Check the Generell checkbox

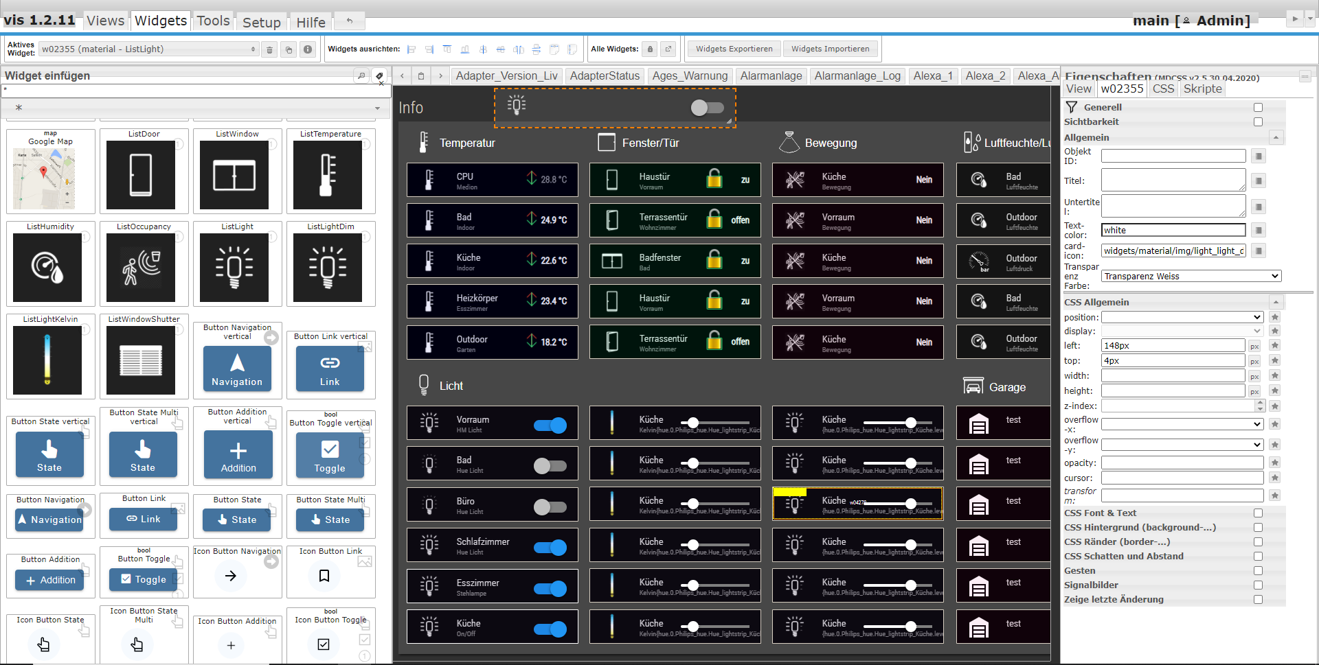(1258, 108)
